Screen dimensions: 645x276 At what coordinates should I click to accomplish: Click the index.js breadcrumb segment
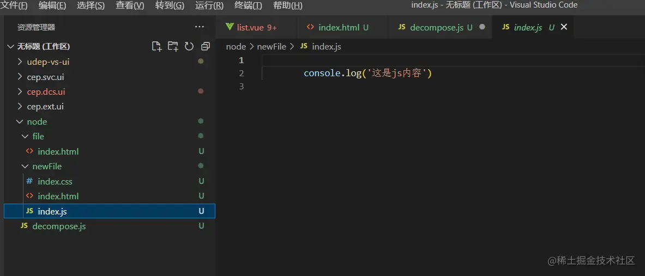327,47
